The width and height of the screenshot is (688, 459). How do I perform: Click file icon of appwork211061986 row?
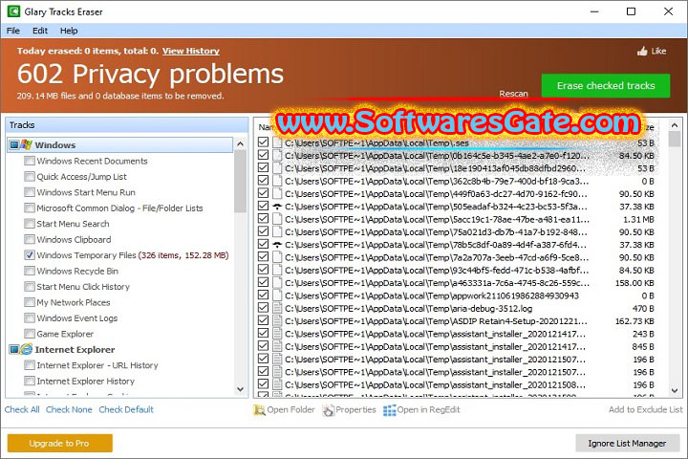(x=277, y=295)
